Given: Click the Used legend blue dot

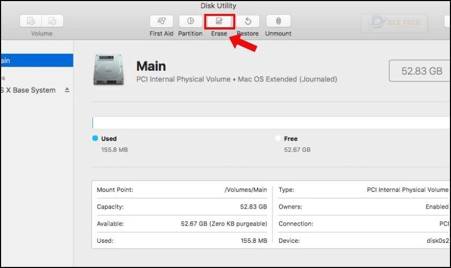Looking at the screenshot, I should pyautogui.click(x=95, y=138).
